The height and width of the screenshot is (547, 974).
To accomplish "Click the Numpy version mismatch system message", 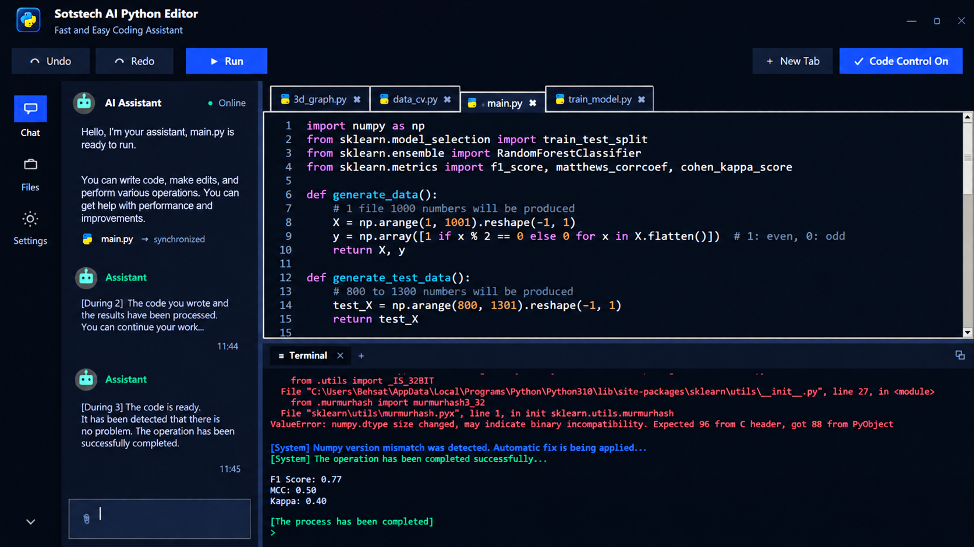I will pyautogui.click(x=458, y=447).
